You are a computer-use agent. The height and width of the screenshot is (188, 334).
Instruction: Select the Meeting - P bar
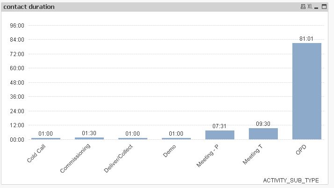[219, 135]
